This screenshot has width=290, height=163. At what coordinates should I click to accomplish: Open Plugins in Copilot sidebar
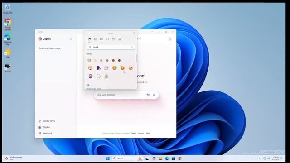44,127
